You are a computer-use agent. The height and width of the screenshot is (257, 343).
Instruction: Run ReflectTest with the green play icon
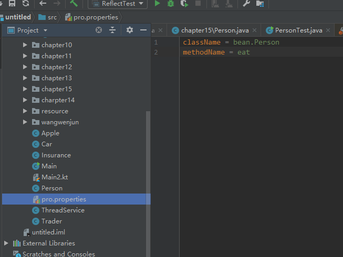(157, 3)
